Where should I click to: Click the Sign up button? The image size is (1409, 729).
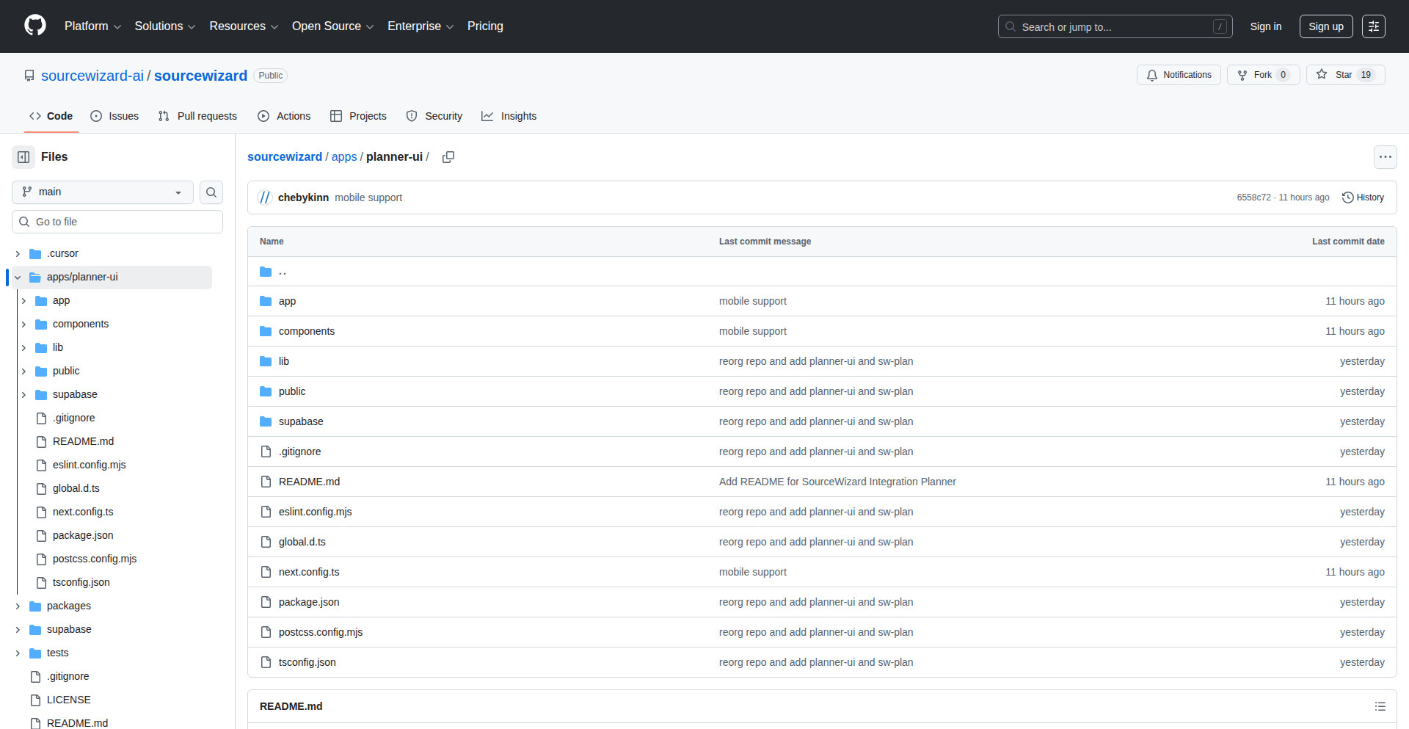(1325, 26)
